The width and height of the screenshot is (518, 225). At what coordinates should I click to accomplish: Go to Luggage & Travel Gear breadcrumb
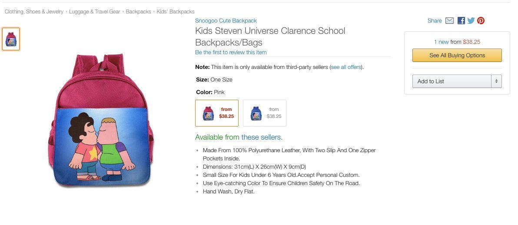tap(94, 12)
